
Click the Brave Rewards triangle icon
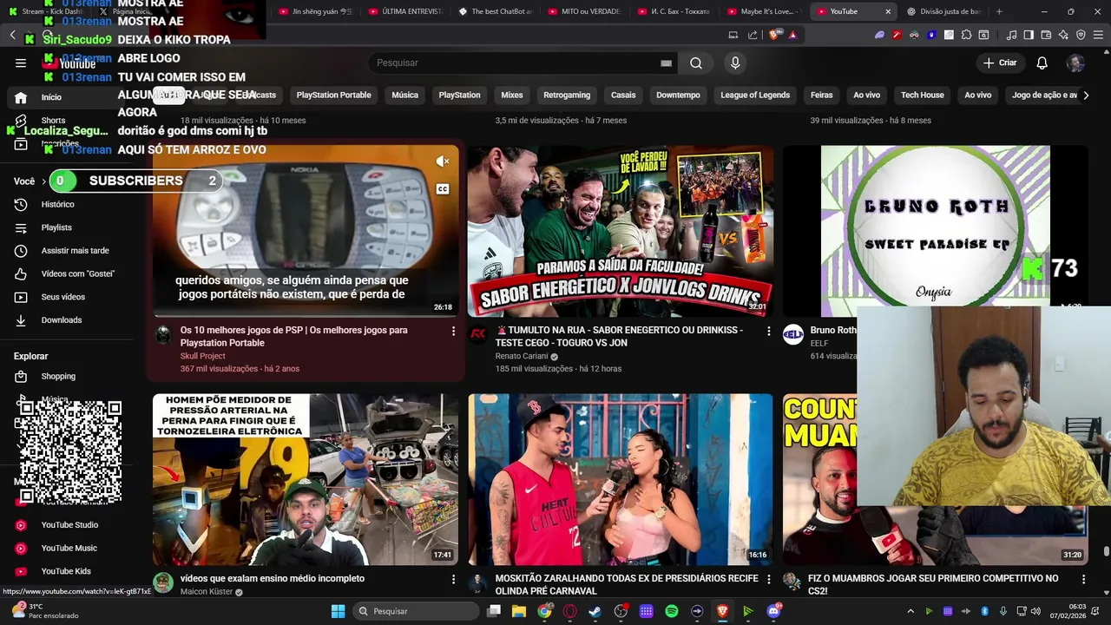[792, 35]
